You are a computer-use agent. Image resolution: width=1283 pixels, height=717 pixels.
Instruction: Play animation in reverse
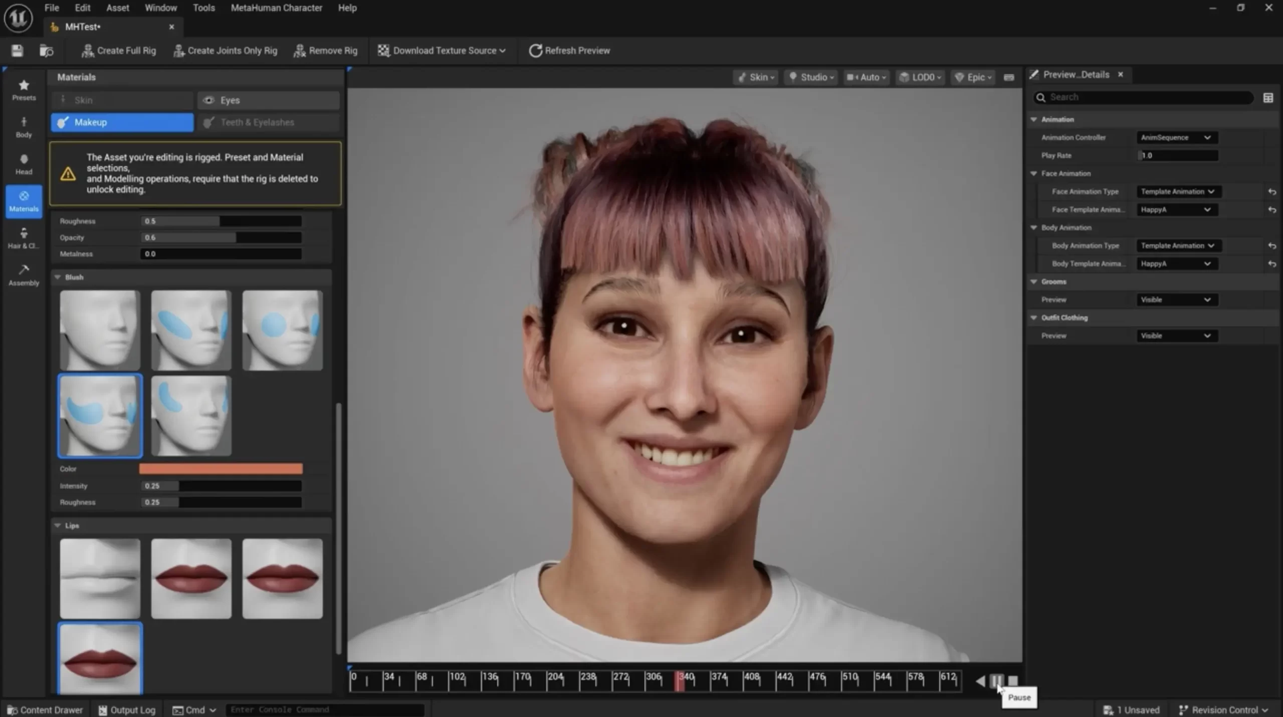coord(980,681)
